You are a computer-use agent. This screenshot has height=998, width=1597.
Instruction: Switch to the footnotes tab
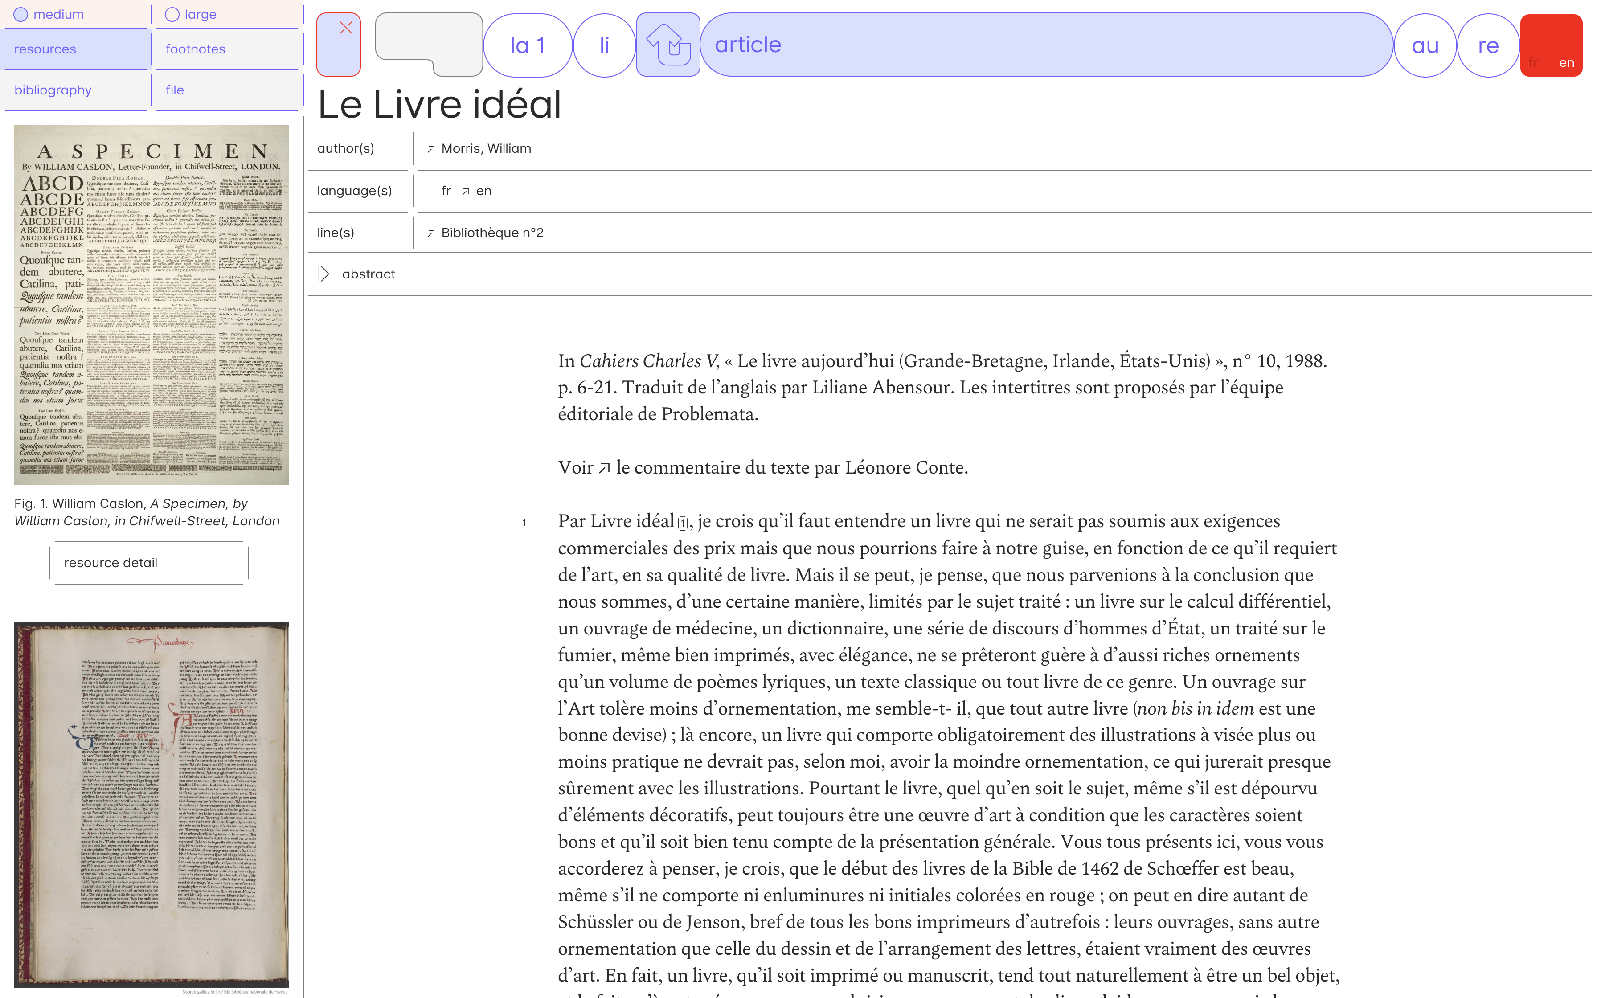coord(195,49)
